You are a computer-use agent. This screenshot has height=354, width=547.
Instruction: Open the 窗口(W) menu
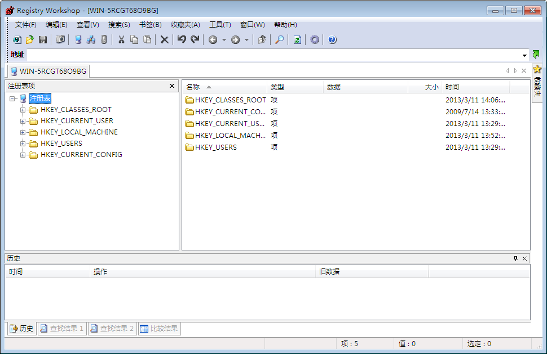(253, 25)
